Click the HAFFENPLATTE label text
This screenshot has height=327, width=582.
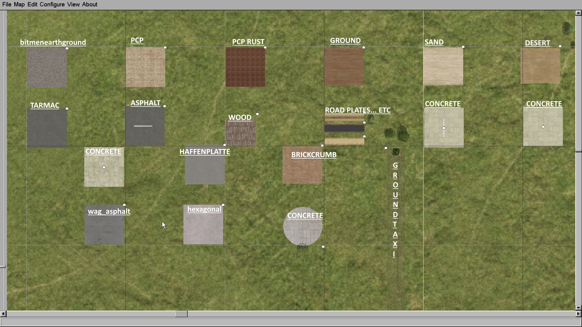205,152
